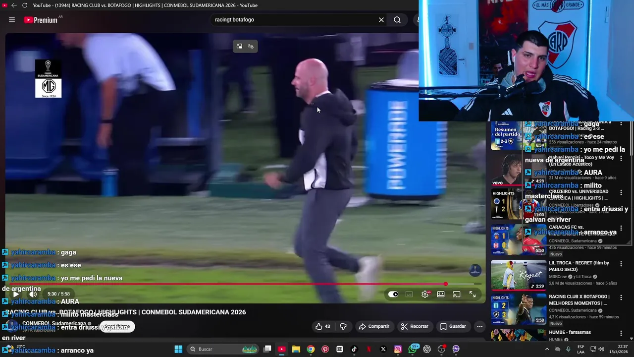
Task: Switch to theater mode
Action: coord(440,294)
